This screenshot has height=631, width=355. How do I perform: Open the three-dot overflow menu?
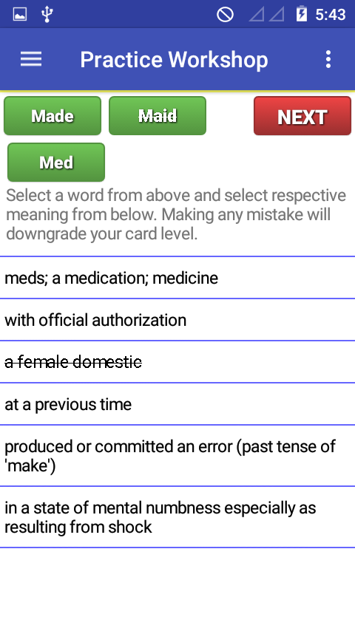pos(328,59)
